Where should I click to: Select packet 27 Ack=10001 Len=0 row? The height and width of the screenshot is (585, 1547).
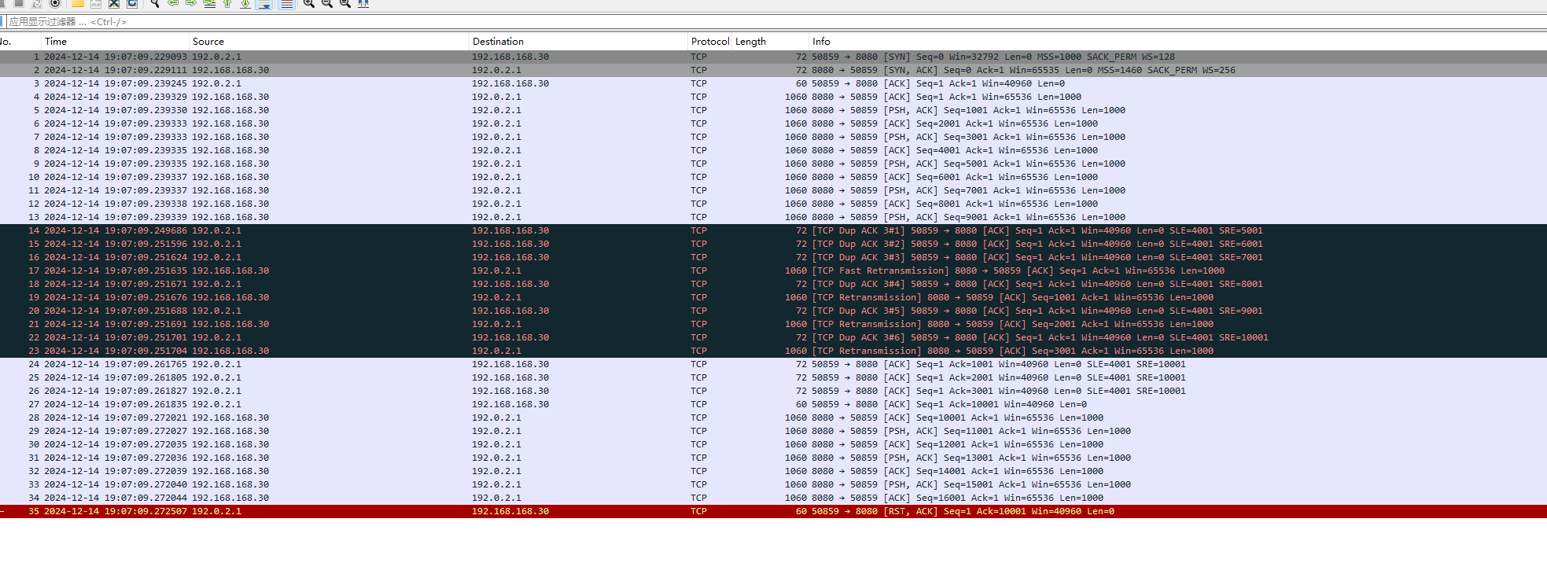click(773, 404)
